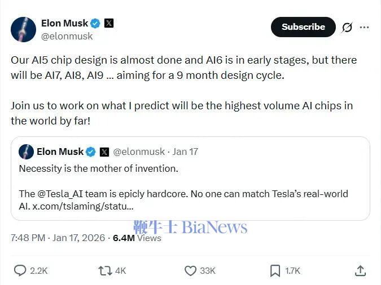Click the Elon Musk display name
Viewport: 381px width, 285px height.
(64, 23)
